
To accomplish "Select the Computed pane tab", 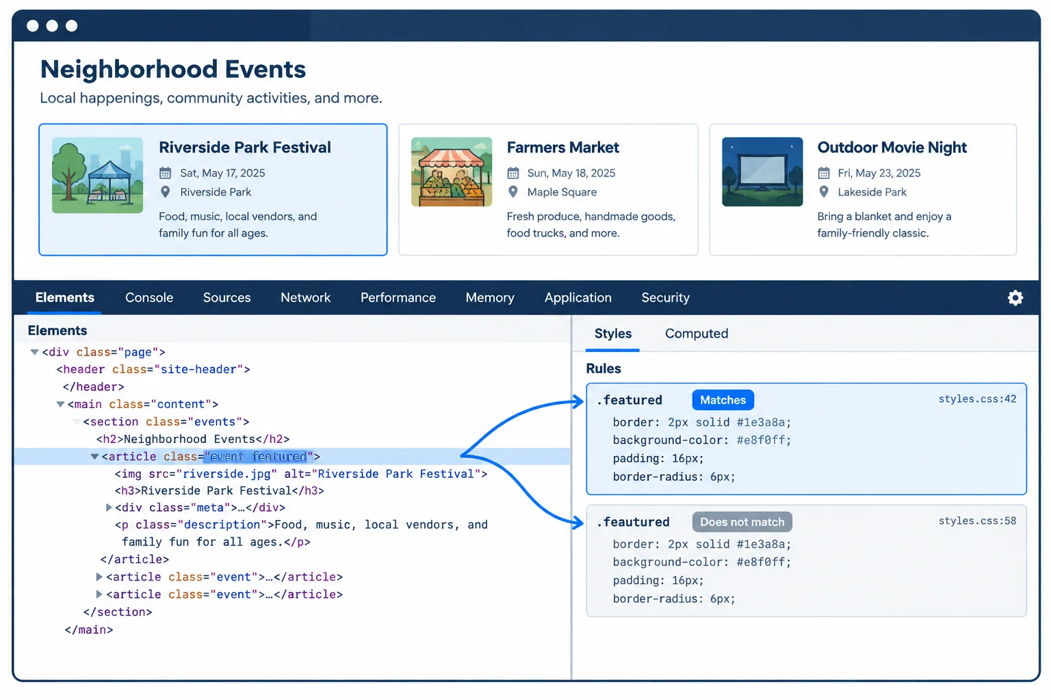I will click(x=697, y=334).
